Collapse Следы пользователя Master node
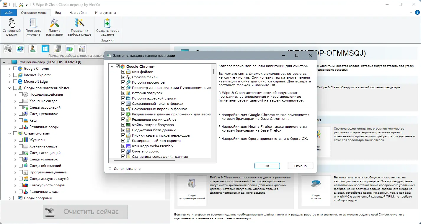This screenshot has height=224, width=421. click(10, 88)
